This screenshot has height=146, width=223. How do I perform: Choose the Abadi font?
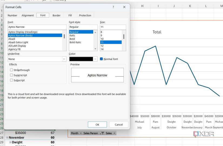(x=35, y=39)
